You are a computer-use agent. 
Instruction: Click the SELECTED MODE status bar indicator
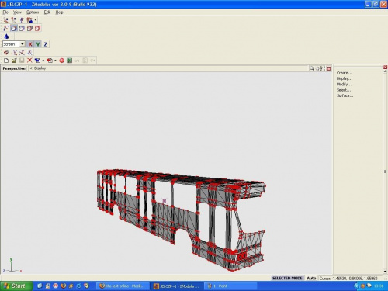tap(287, 278)
